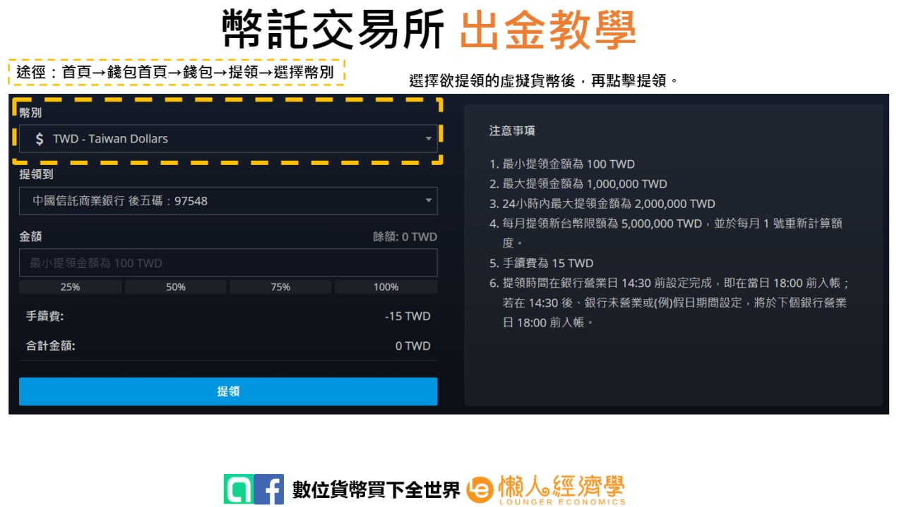Click the -15 TWD fee value

tap(408, 316)
